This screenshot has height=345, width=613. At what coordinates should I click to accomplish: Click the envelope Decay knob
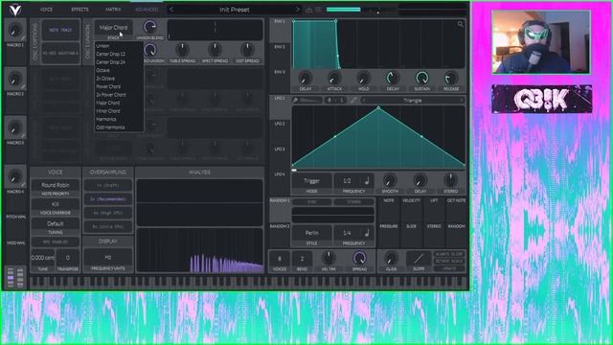coord(393,79)
